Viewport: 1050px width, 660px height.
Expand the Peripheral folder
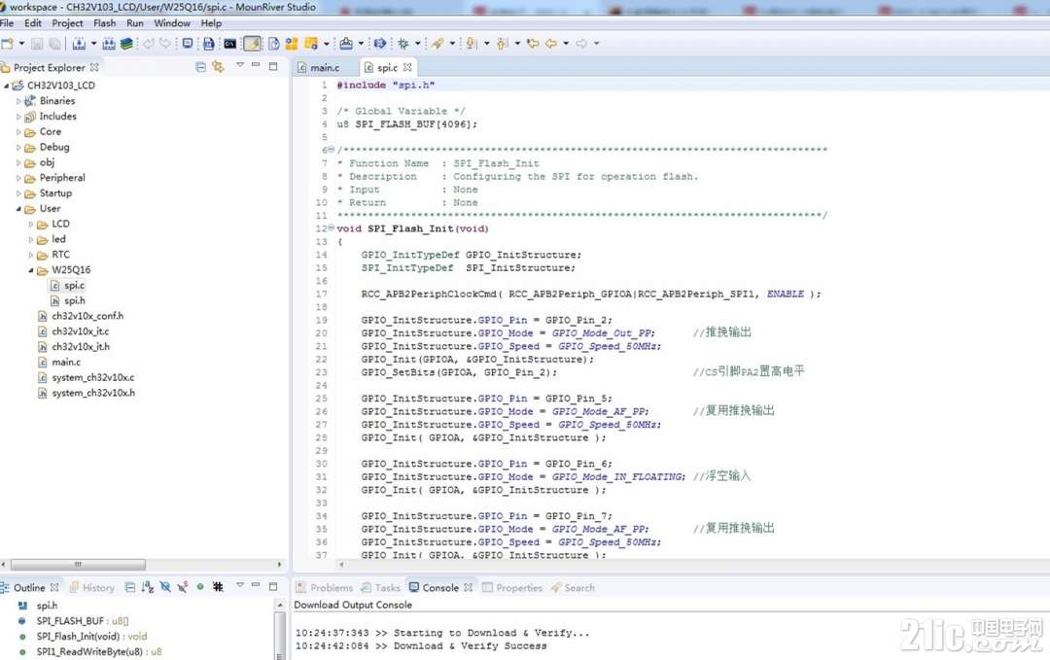pyautogui.click(x=18, y=178)
